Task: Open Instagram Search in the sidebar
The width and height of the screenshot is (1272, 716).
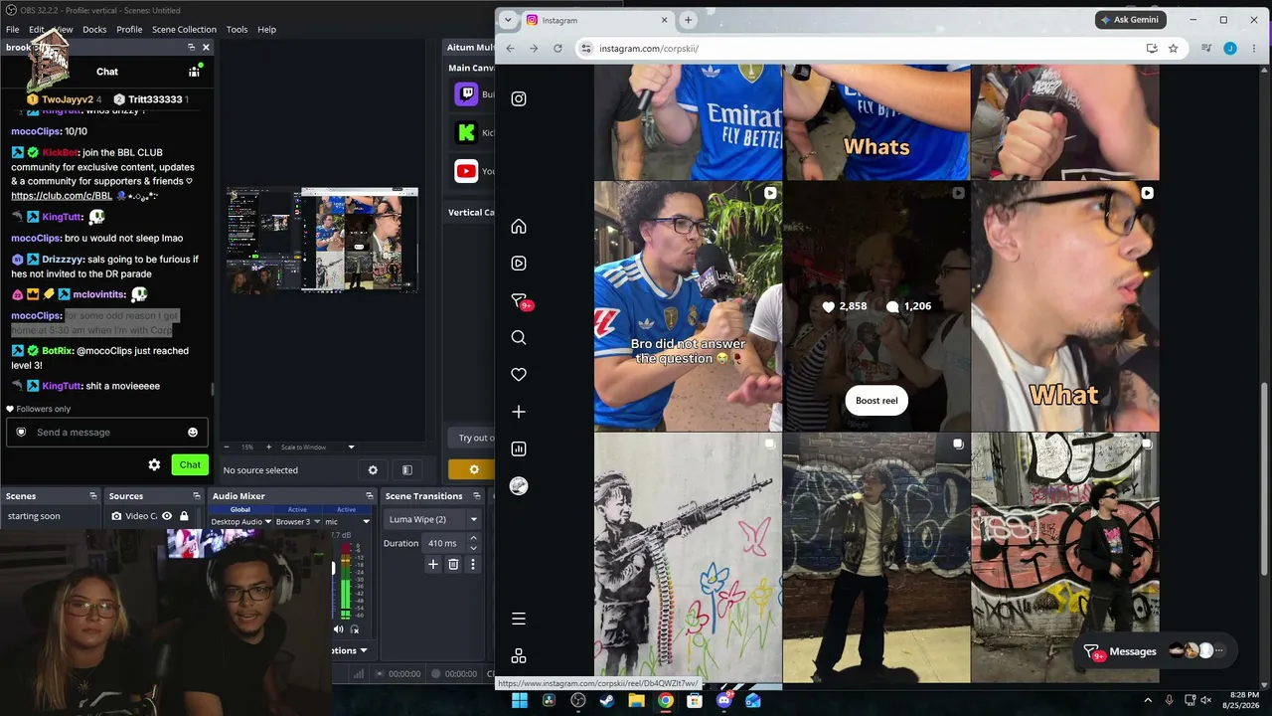Action: click(519, 338)
